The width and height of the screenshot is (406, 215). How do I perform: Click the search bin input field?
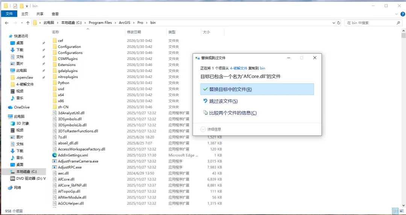(x=370, y=23)
